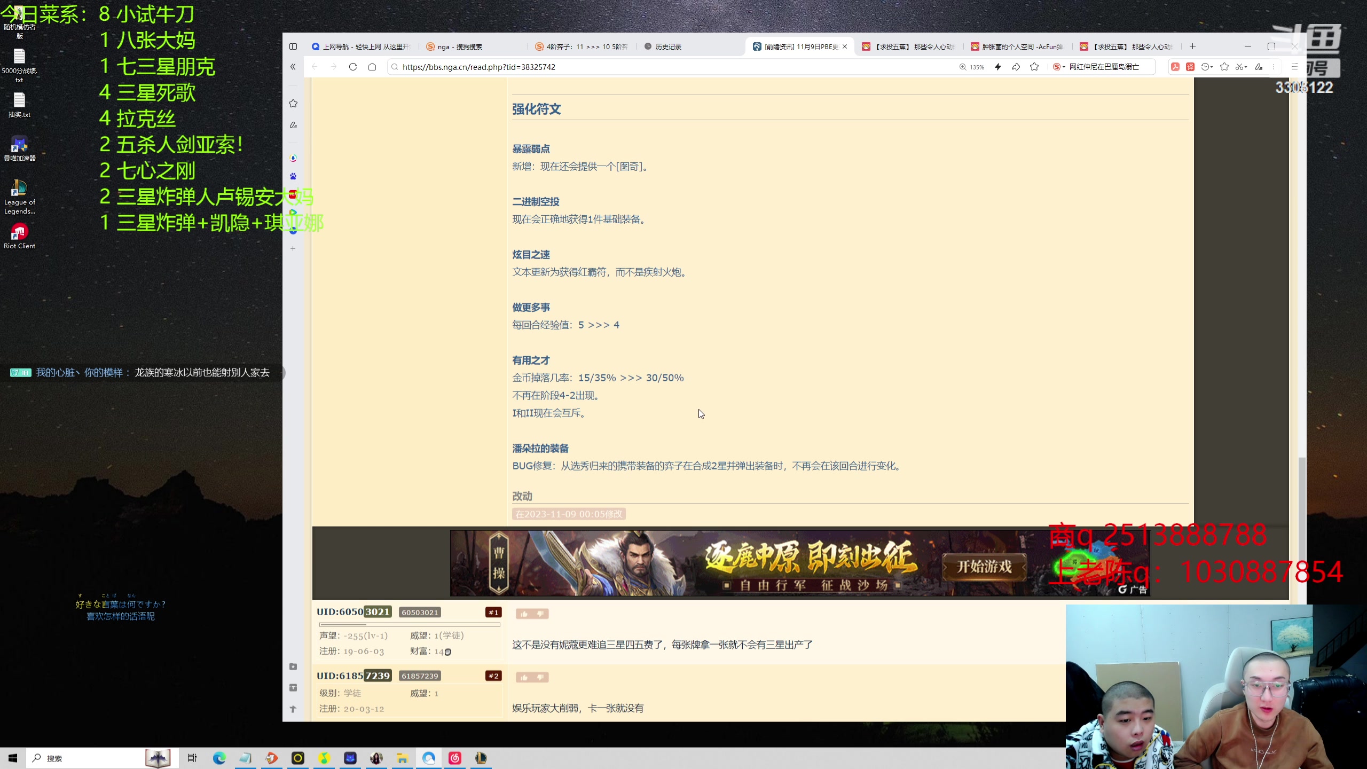Open the translate extension icon
Viewport: 1367px width, 769px height.
pos(1190,67)
